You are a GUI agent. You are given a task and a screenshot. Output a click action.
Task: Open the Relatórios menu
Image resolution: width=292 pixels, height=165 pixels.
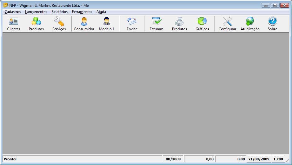[x=60, y=12]
